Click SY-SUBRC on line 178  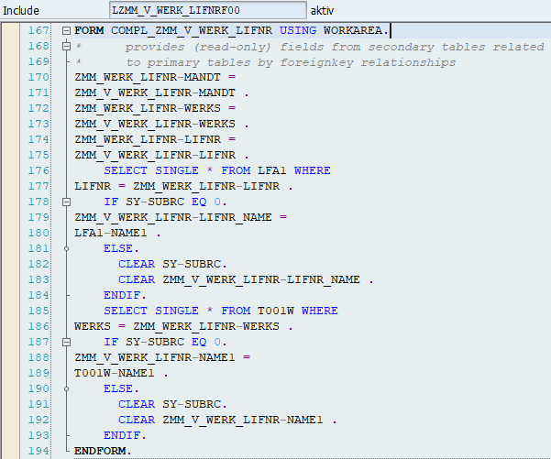tap(155, 202)
